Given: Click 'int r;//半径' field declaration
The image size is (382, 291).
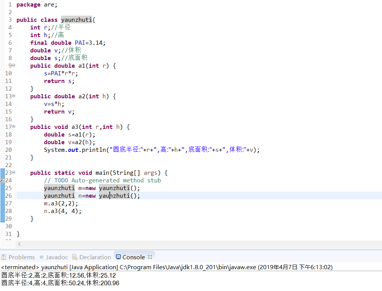Looking at the screenshot, I should [50, 27].
